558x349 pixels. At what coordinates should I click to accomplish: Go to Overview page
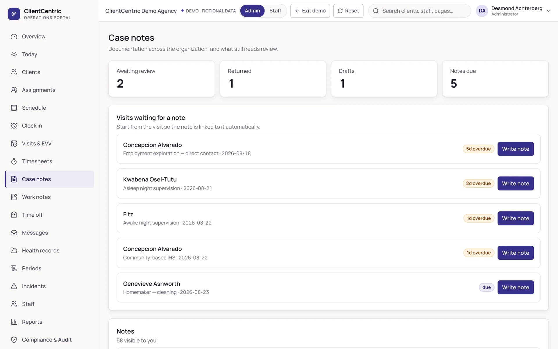[x=49, y=36]
